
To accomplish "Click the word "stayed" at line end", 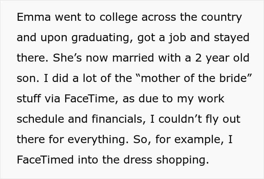I will coord(232,38).
